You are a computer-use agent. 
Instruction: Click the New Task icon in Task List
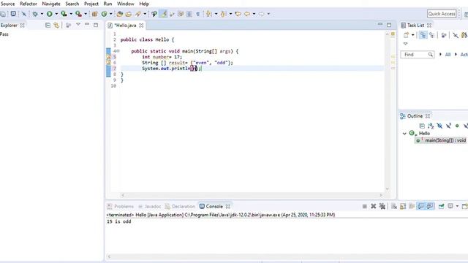pos(407,35)
